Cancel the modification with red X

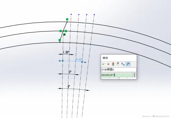[x=108, y=64]
